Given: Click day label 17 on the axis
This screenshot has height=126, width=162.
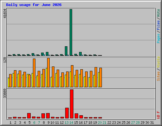Looking at the screenshot, I should (x=85, y=123).
